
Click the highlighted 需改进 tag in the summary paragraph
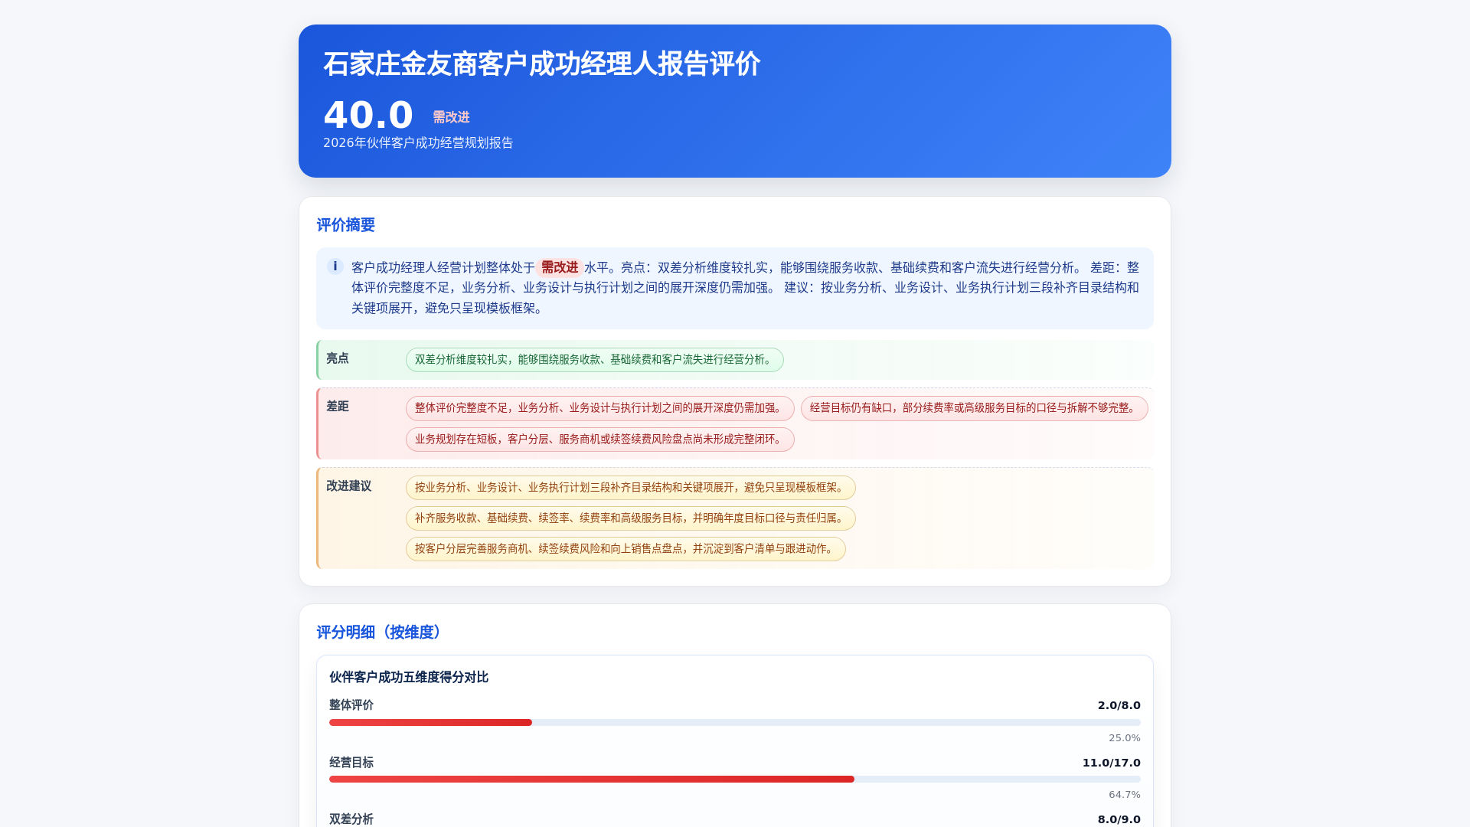[560, 267]
